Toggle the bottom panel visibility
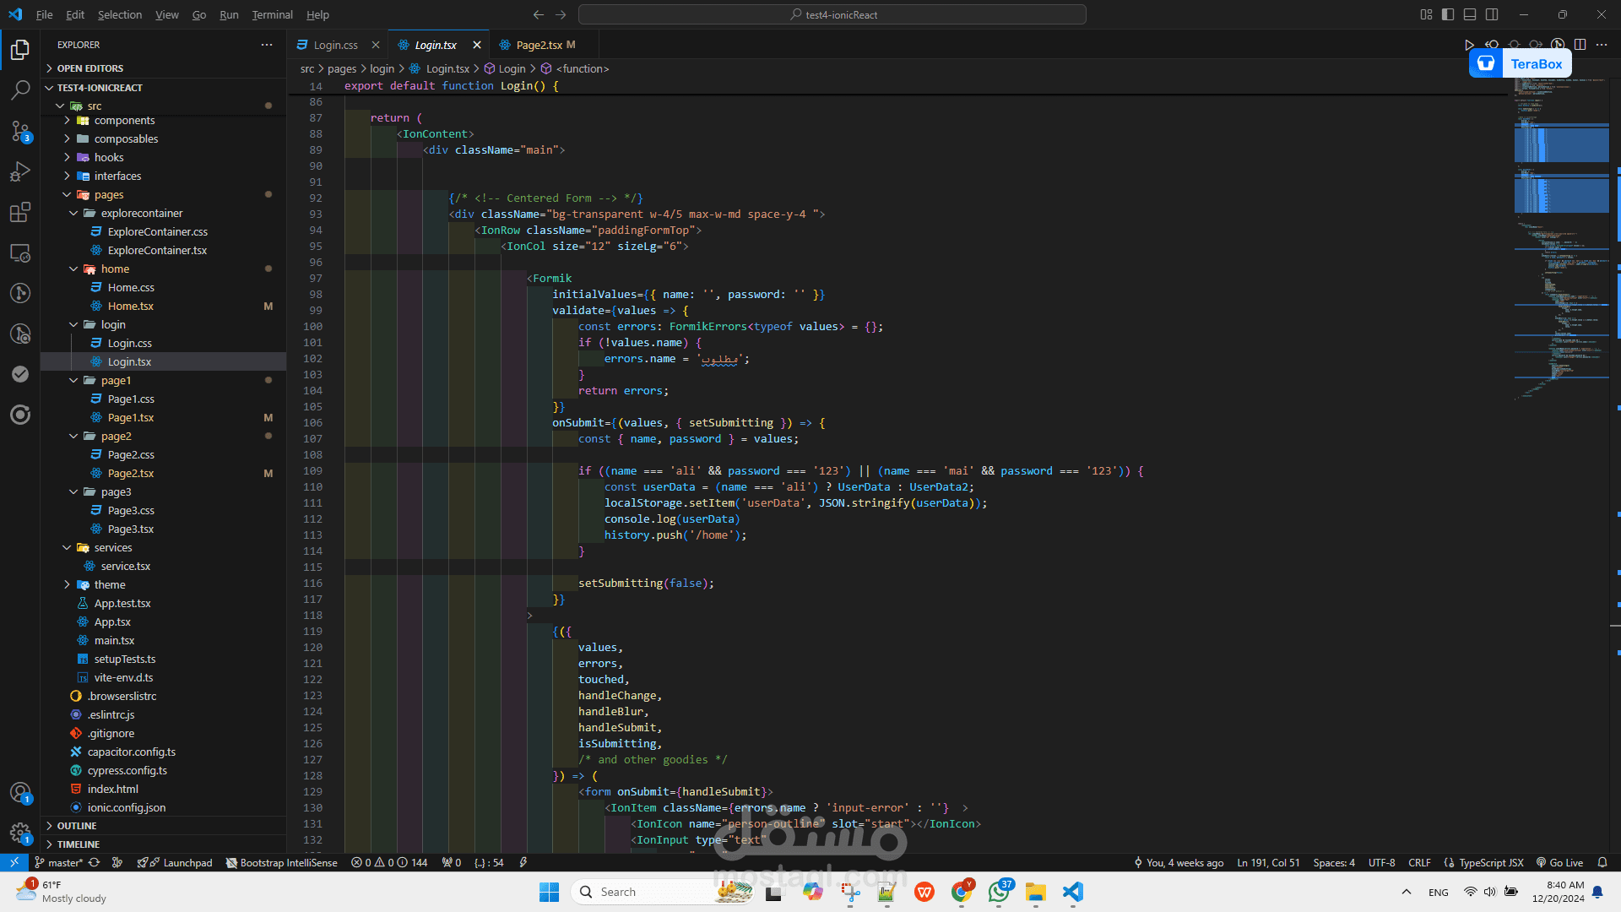 (1470, 14)
